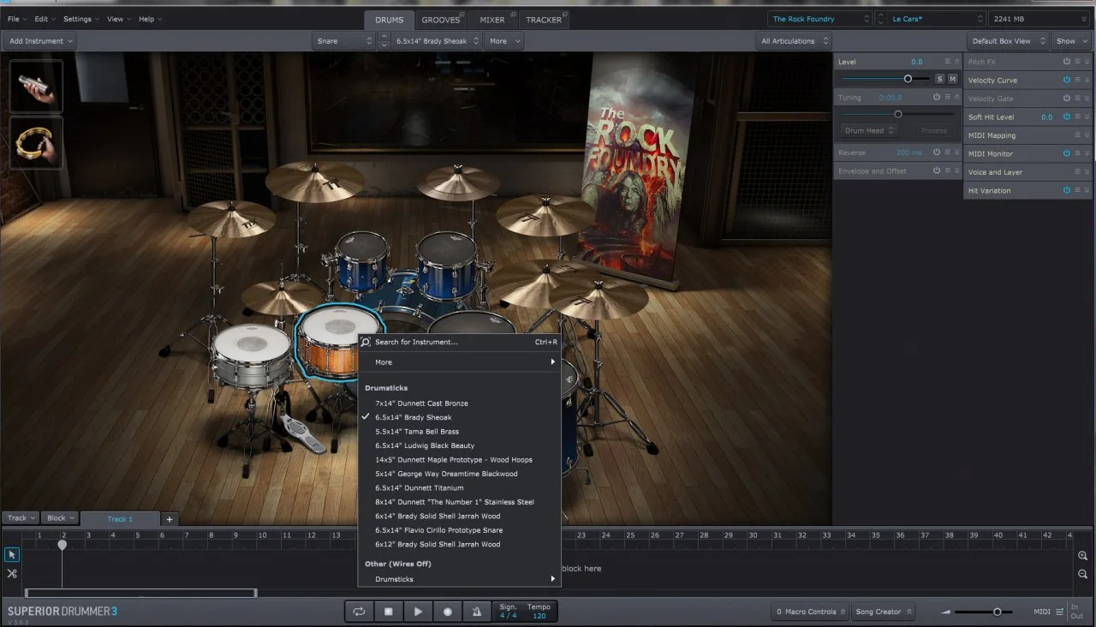Screen dimensions: 1096x627
Task: Open the MIDI in/out settings icon
Action: coord(1060,612)
